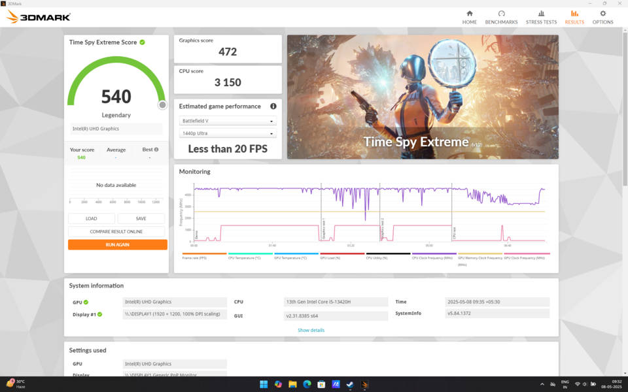Click the gauge knob on the score arc
The image size is (628, 392).
pos(162,105)
